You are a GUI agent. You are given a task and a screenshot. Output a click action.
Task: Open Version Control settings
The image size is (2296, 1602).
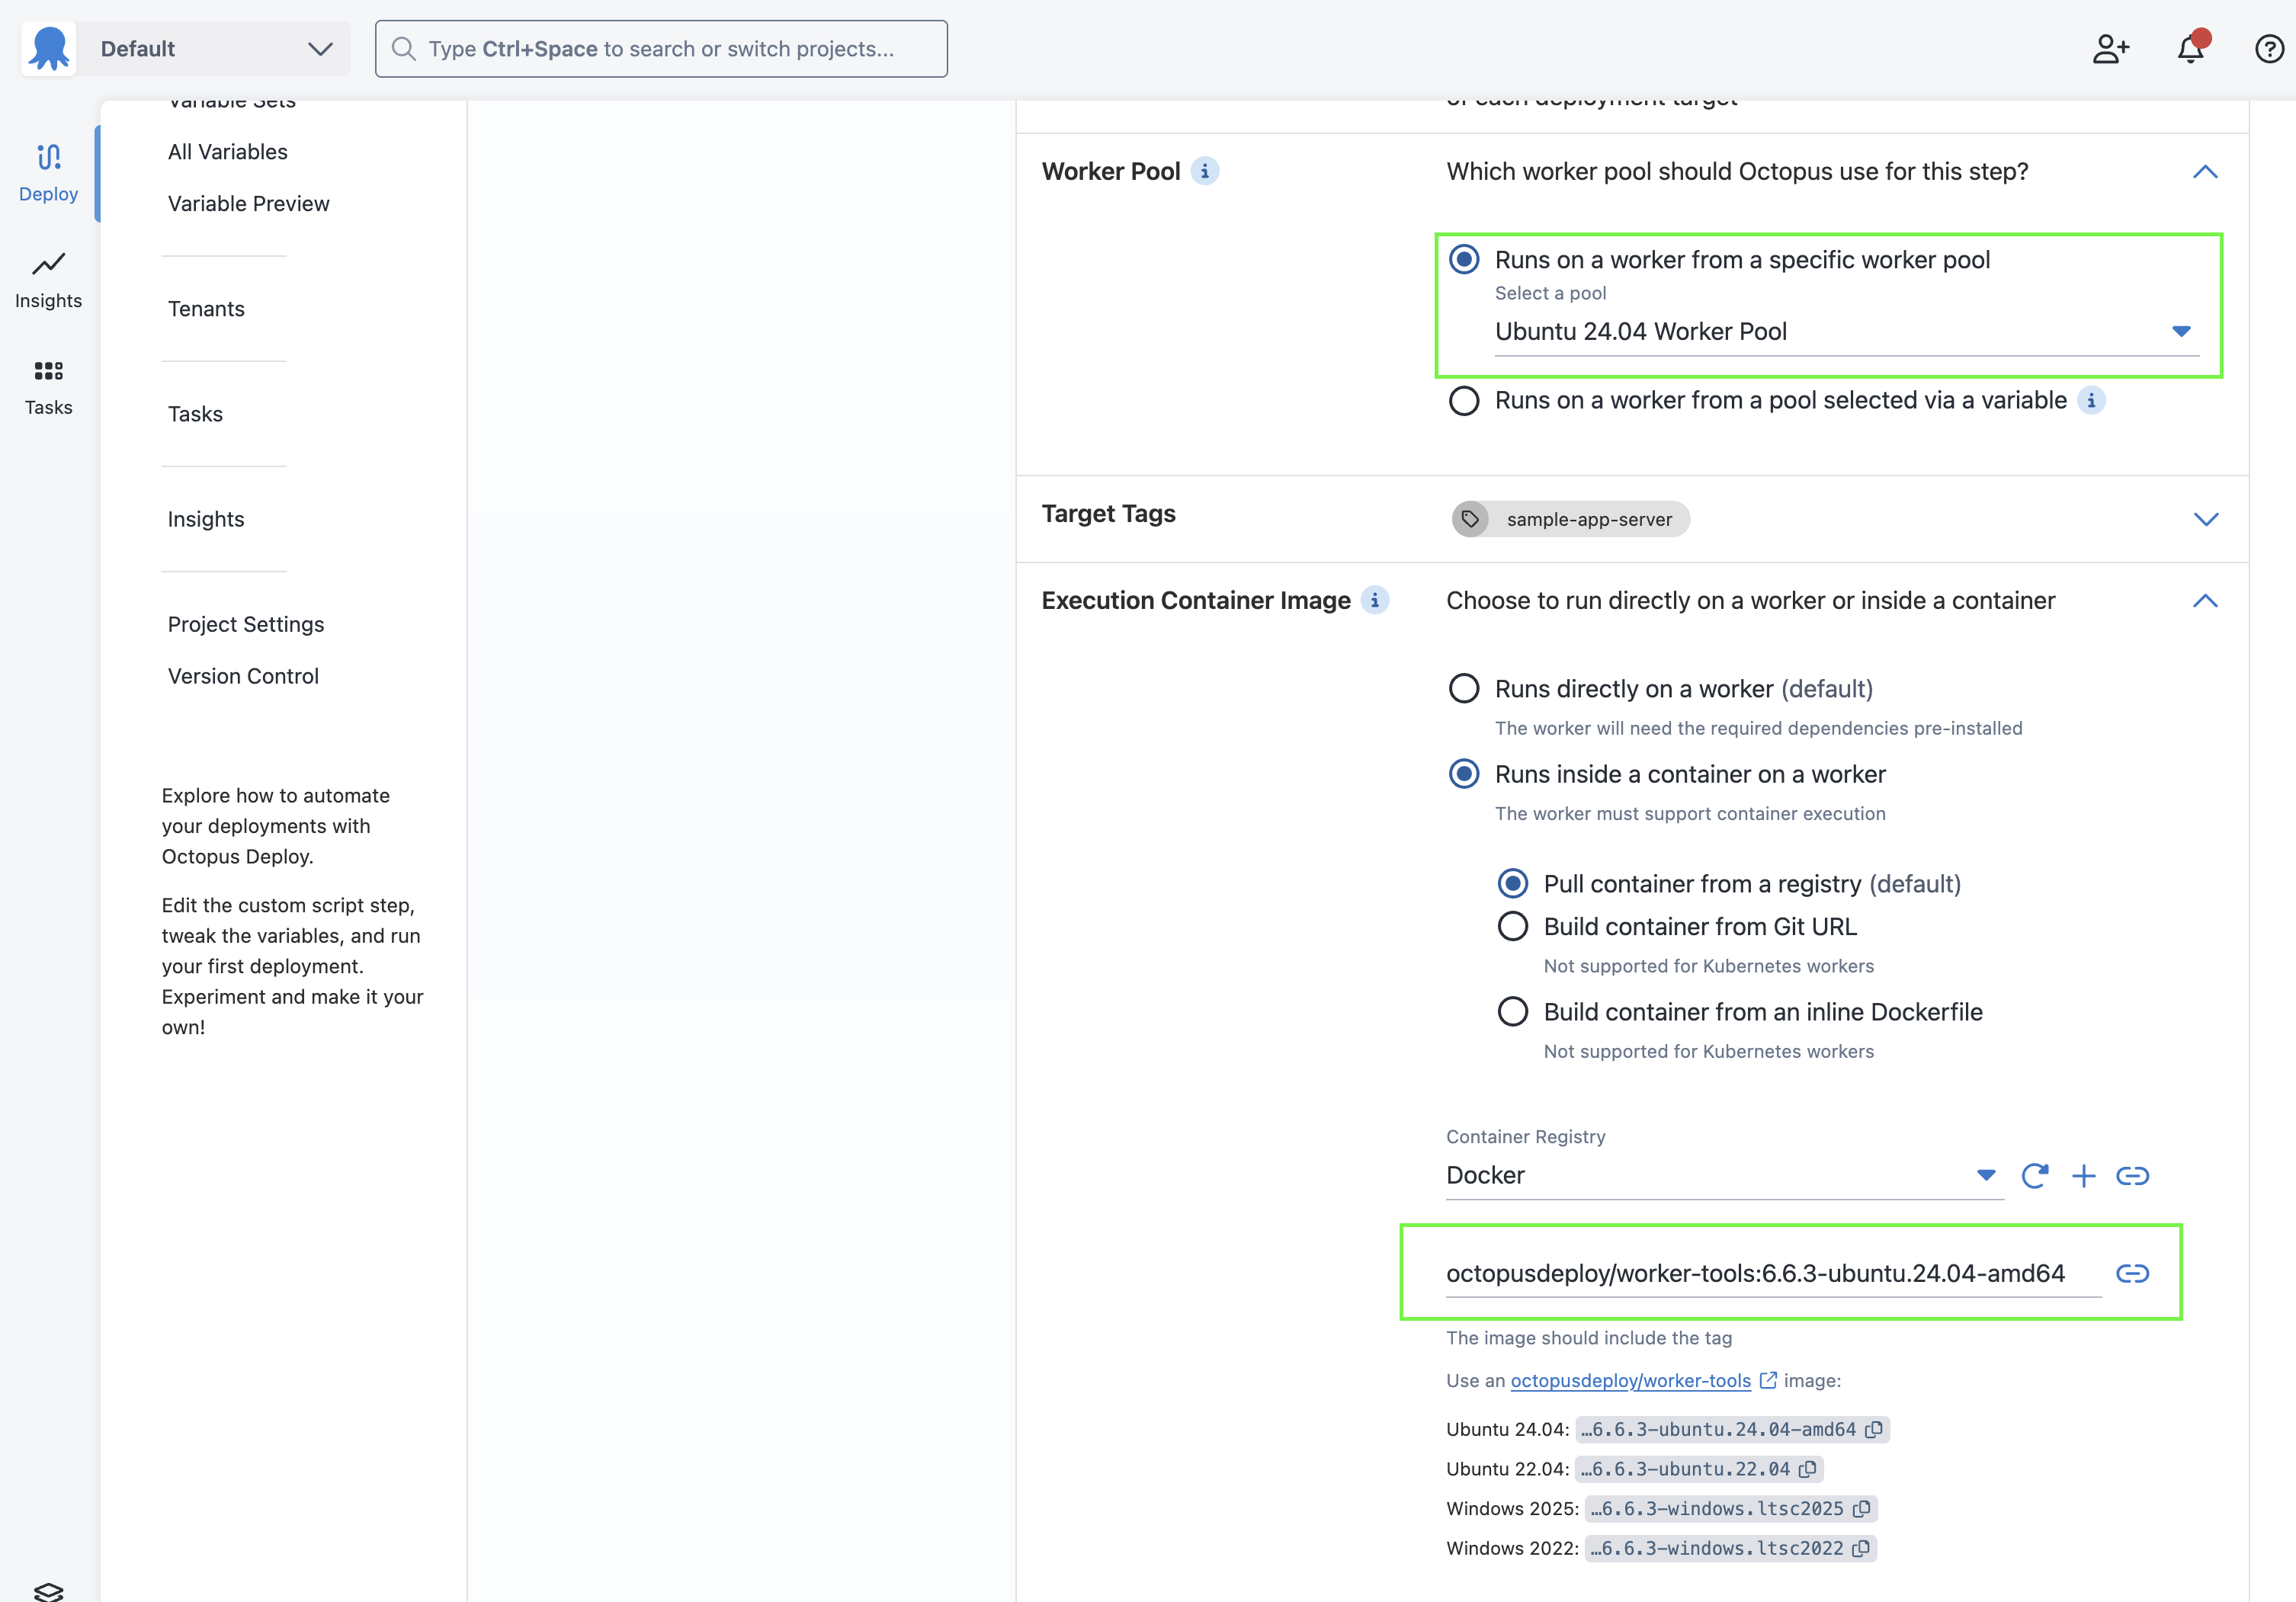click(243, 676)
